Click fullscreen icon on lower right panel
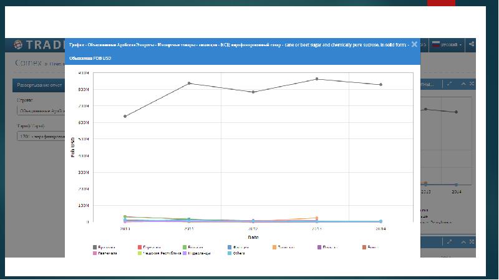 (x=472, y=242)
